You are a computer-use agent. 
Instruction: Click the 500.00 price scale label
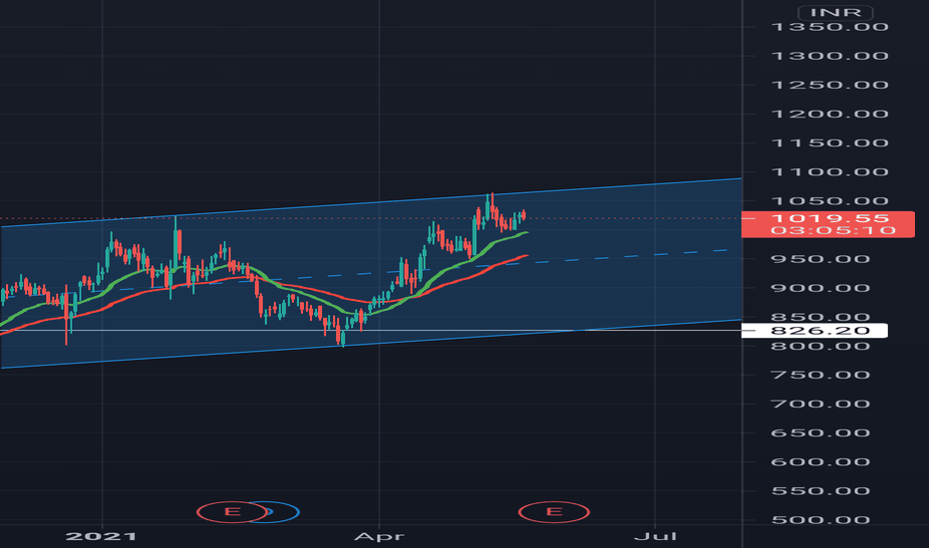point(820,519)
